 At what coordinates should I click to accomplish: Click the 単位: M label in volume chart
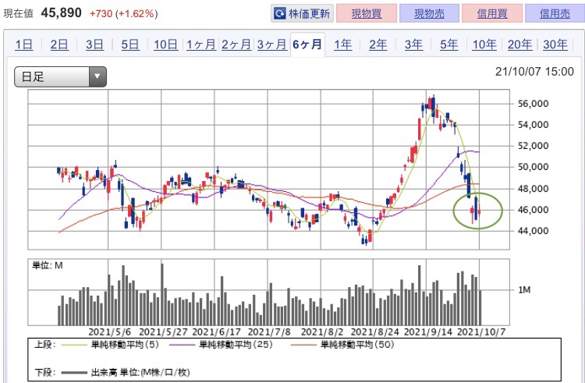tap(47, 265)
